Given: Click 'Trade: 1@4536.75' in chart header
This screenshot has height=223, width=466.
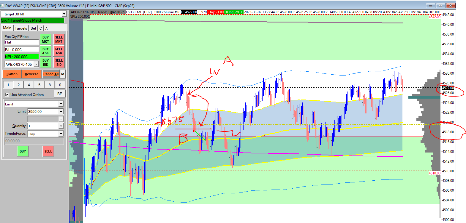Looking at the screenshot, I should pyautogui.click(x=111, y=12).
